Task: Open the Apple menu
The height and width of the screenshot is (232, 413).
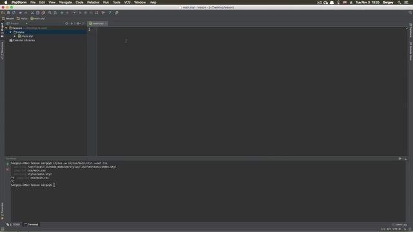Action: (6, 3)
